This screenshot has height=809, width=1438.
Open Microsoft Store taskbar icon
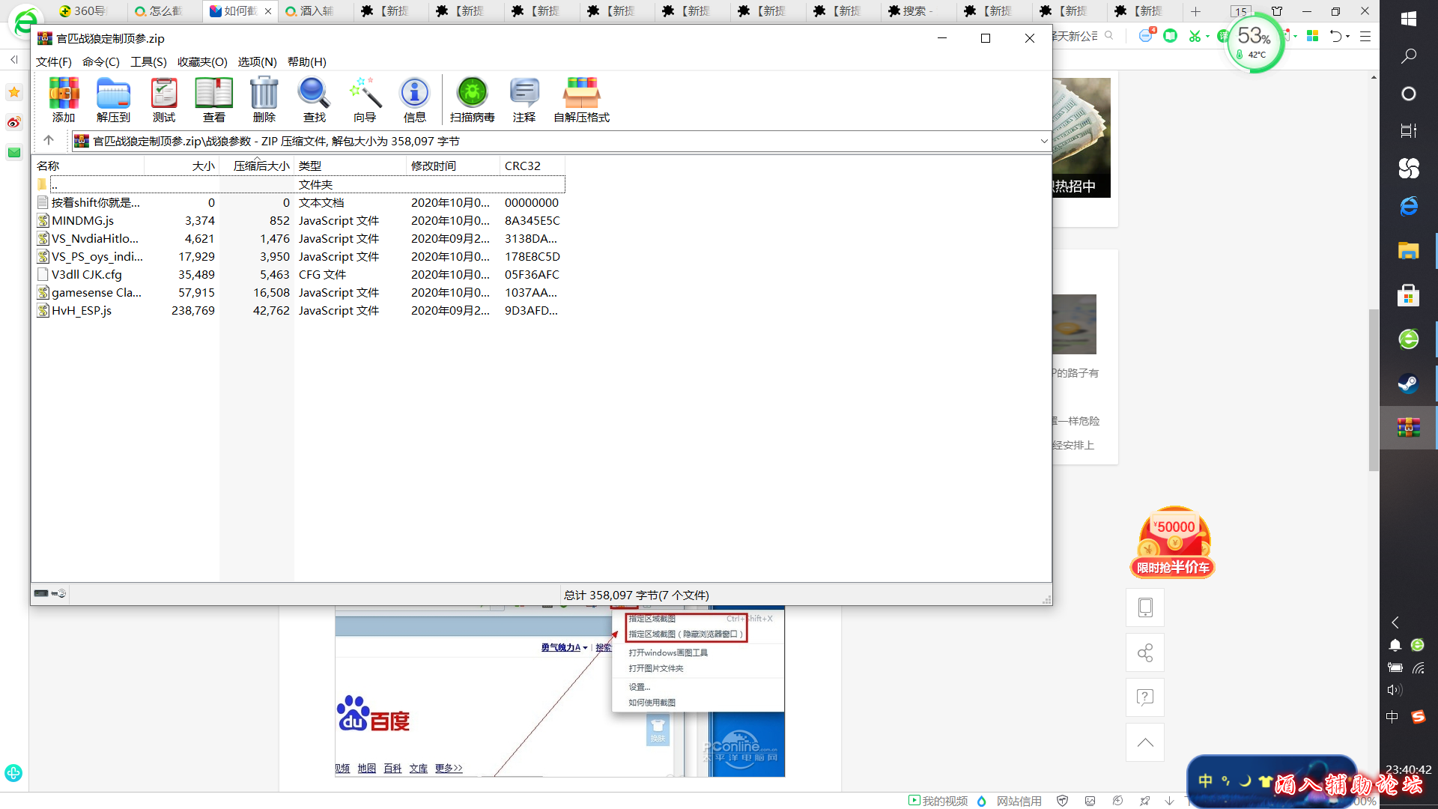tap(1408, 295)
